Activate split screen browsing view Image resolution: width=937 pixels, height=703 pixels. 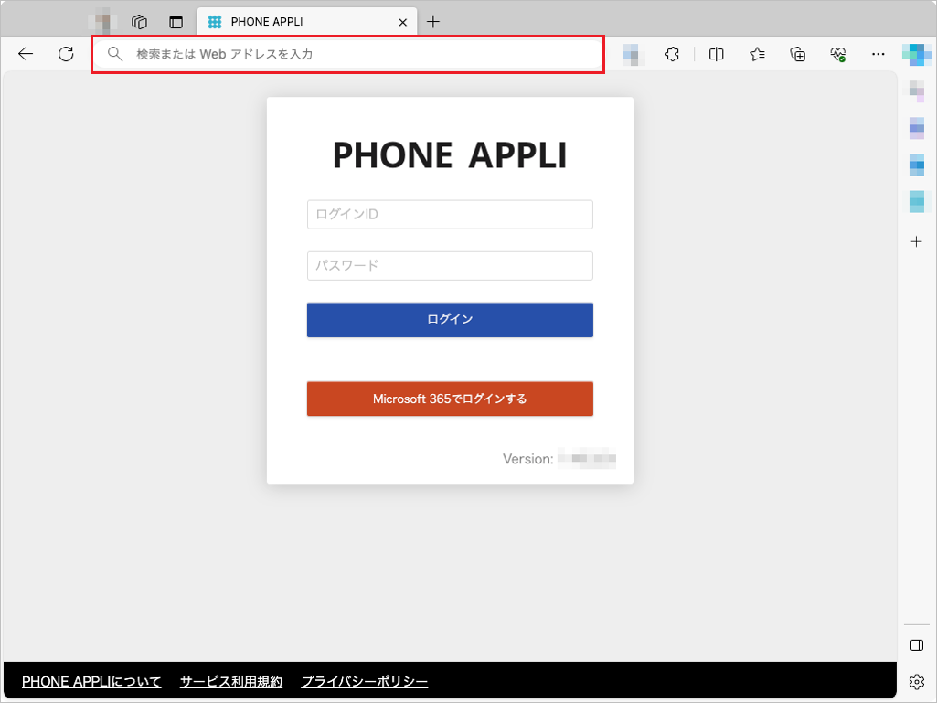tap(716, 54)
